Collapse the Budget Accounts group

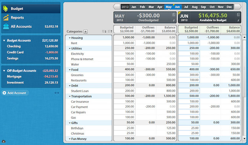tap(4, 40)
